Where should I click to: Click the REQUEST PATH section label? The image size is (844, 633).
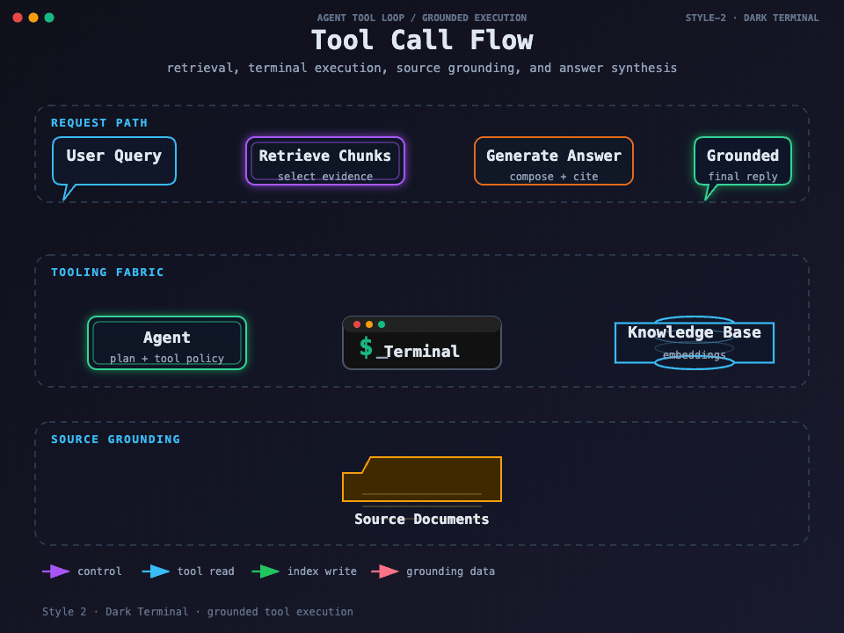pyautogui.click(x=99, y=123)
